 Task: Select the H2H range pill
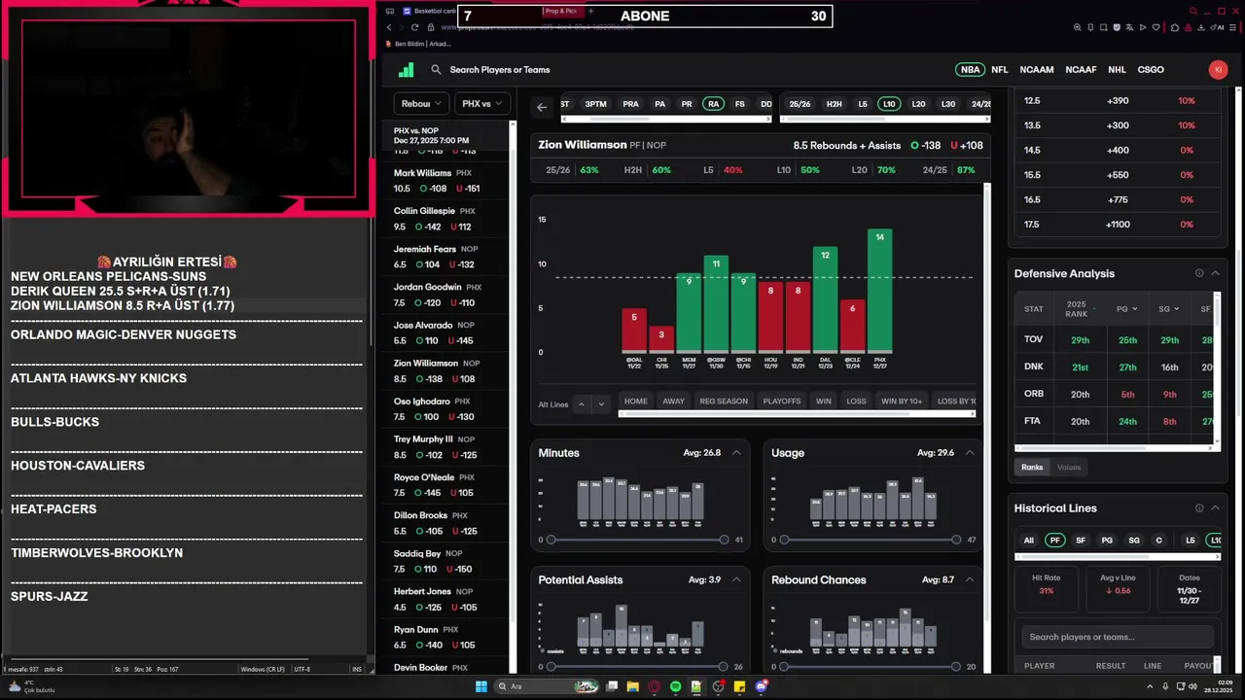(x=834, y=104)
